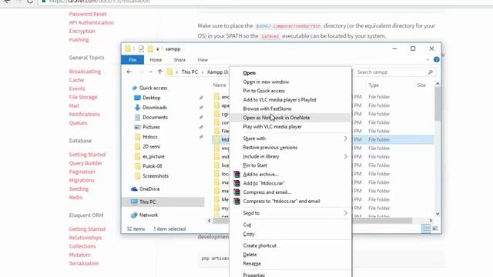This screenshot has width=493, height=277.
Task: Choose Open in the context menu
Action: pyautogui.click(x=249, y=73)
